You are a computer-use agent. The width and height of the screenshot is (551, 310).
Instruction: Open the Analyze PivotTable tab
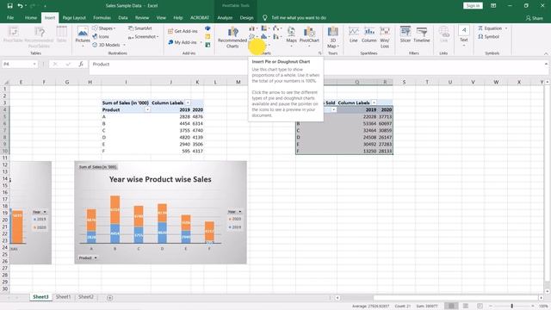coord(225,17)
